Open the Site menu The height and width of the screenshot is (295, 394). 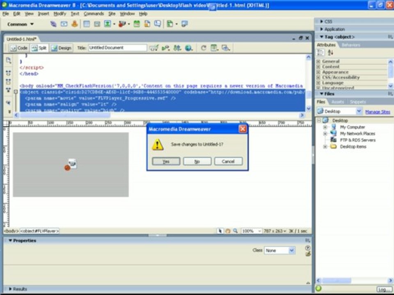[112, 14]
